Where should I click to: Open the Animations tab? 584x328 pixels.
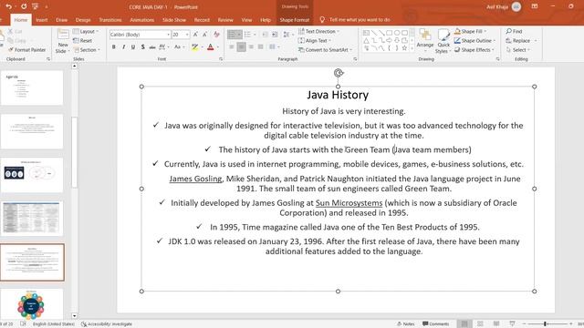[x=142, y=20]
